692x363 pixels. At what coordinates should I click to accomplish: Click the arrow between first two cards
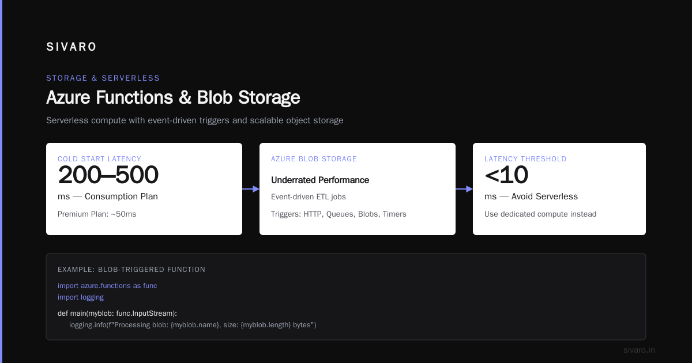coord(251,189)
